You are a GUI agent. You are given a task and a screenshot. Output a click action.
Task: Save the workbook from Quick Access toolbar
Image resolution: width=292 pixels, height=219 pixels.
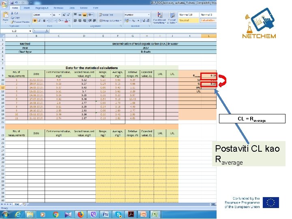tap(12, 2)
